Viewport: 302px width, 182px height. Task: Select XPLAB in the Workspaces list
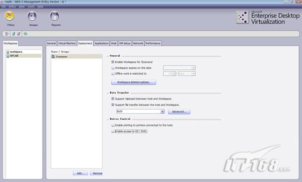tap(24, 56)
